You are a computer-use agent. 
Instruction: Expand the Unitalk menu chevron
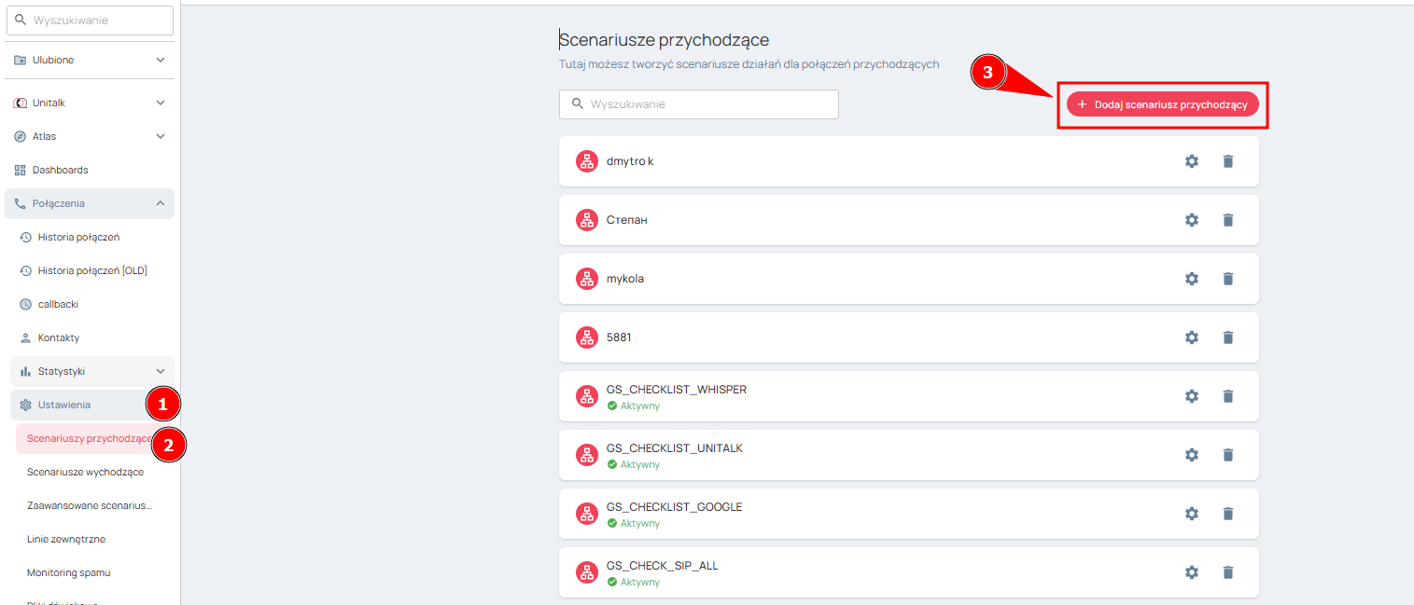[161, 103]
